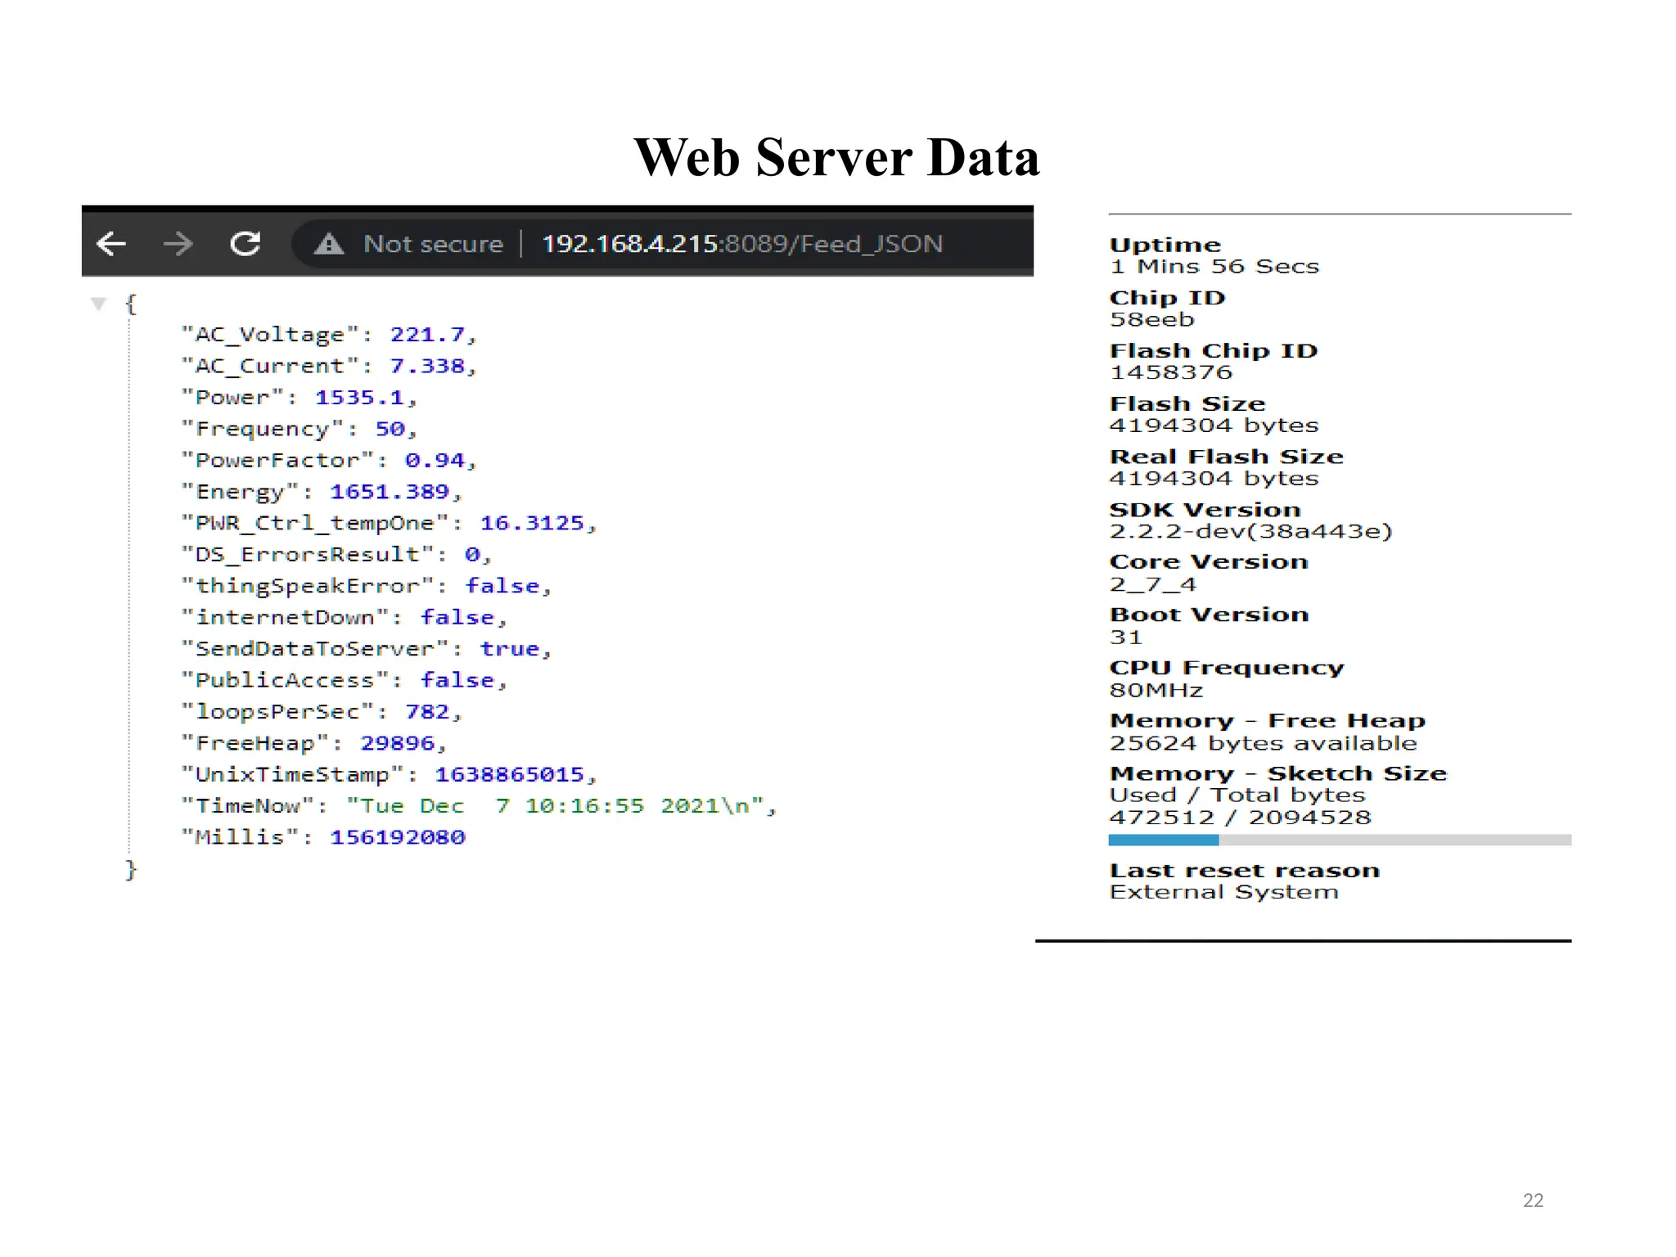Click the External System value
1676x1257 pixels.
pyautogui.click(x=1224, y=892)
